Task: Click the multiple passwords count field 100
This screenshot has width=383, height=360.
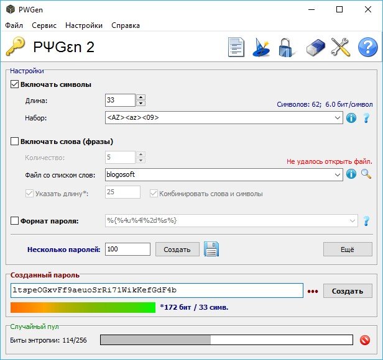Action: tap(127, 249)
